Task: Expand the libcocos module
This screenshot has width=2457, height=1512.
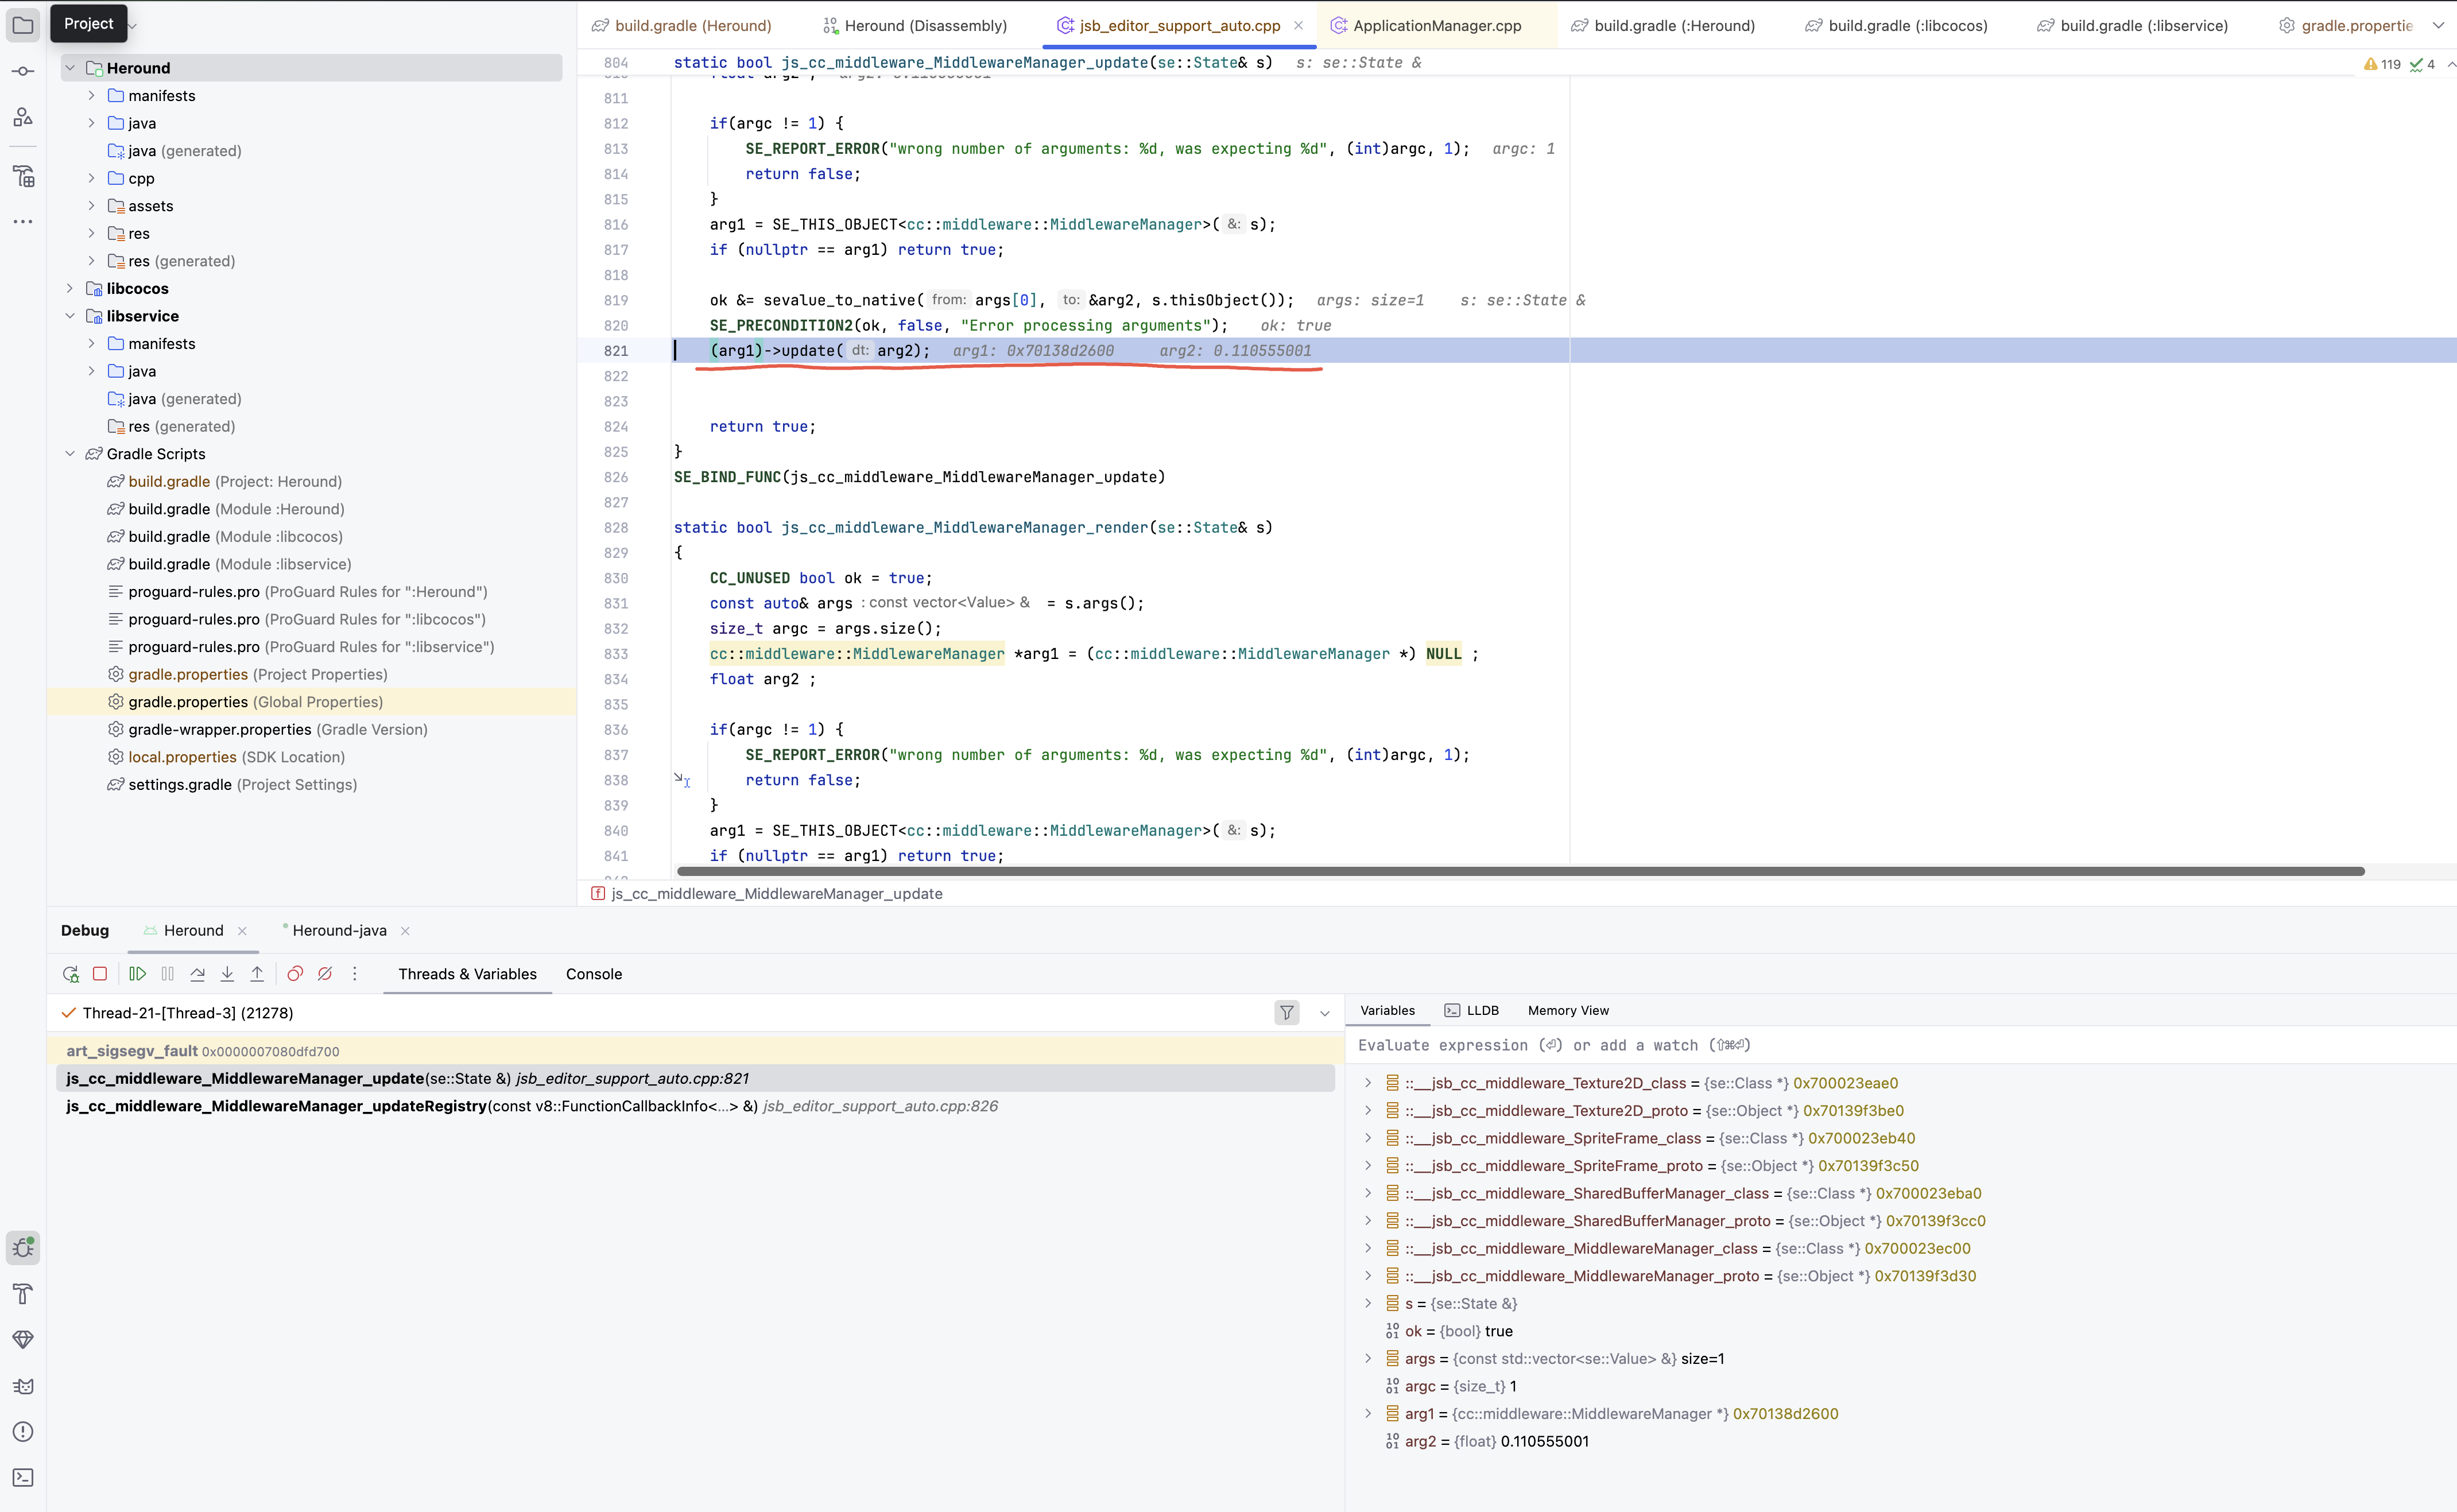Action: (70, 288)
